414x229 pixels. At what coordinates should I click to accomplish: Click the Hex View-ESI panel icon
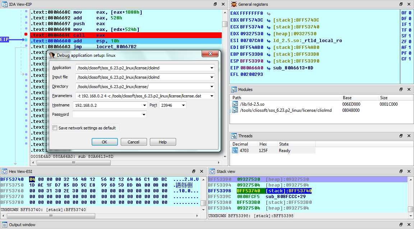tap(4, 171)
